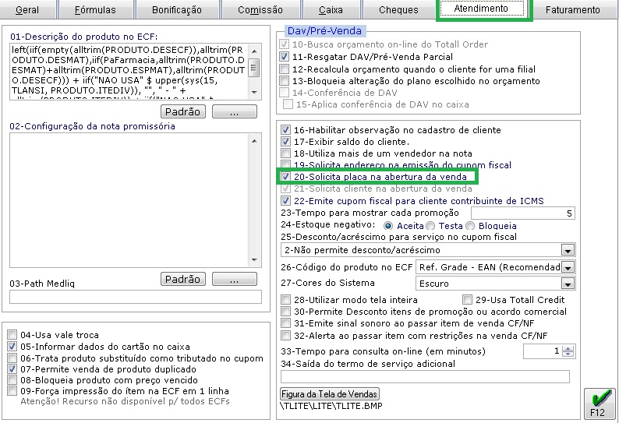Click 23-Tempo para mostrar cada promoção field
619x423 pixels.
click(x=522, y=213)
